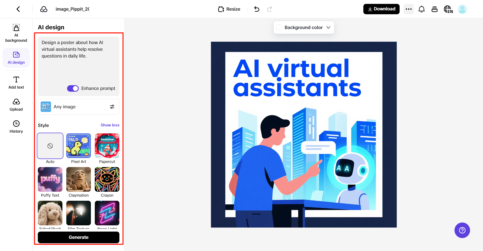Select the Claymation style

[x=79, y=180]
